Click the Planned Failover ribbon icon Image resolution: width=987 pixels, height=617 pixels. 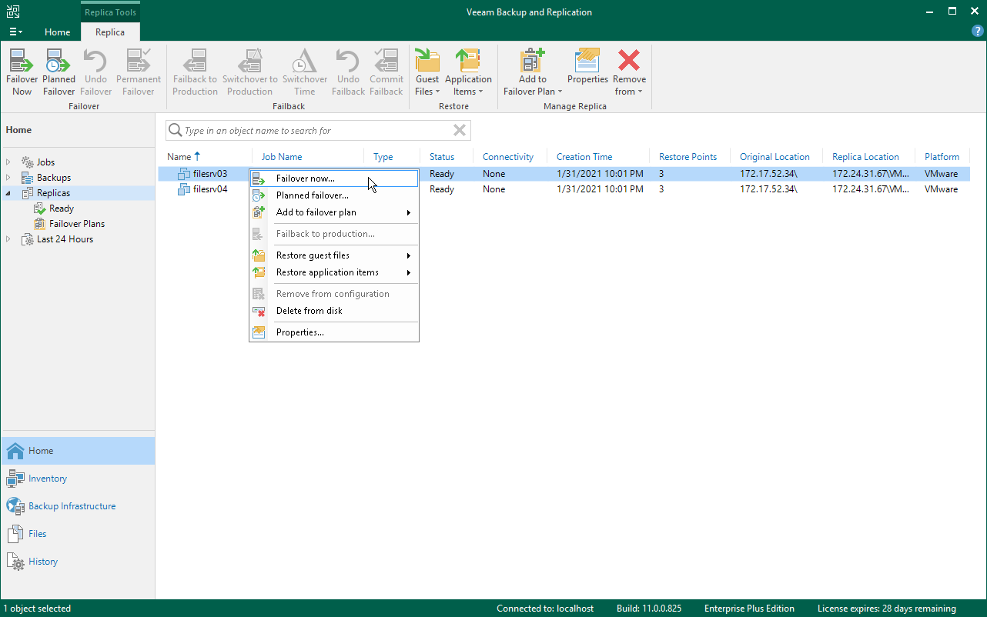pos(59,61)
